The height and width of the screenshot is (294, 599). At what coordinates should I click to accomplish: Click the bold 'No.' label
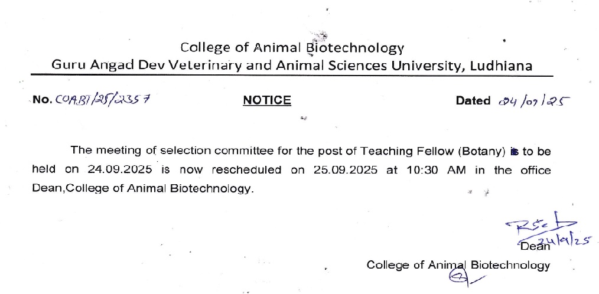click(x=43, y=100)
